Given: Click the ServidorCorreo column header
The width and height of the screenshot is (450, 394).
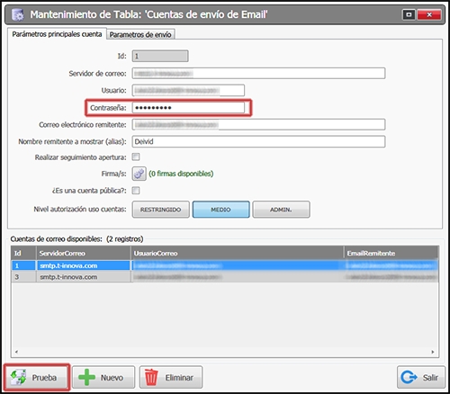Looking at the screenshot, I should pyautogui.click(x=84, y=253).
